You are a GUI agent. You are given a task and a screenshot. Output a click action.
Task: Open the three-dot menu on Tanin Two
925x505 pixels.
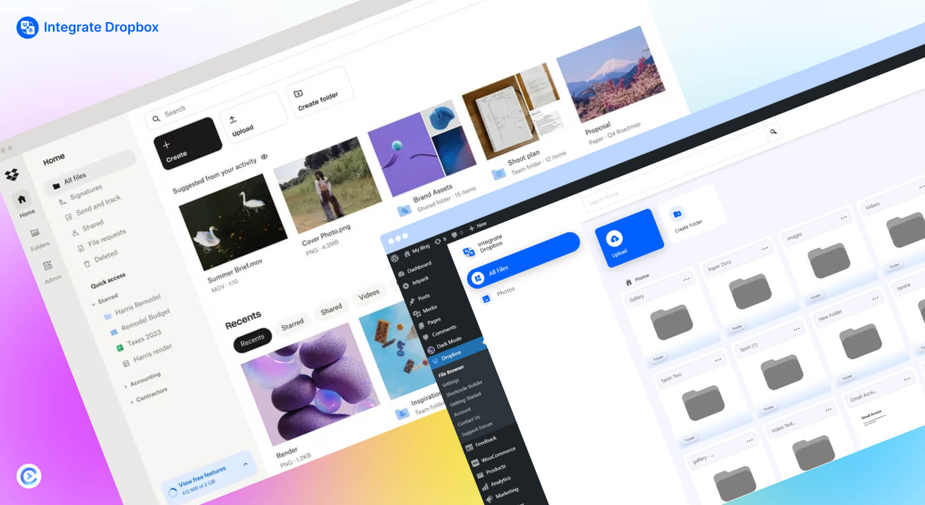718,360
